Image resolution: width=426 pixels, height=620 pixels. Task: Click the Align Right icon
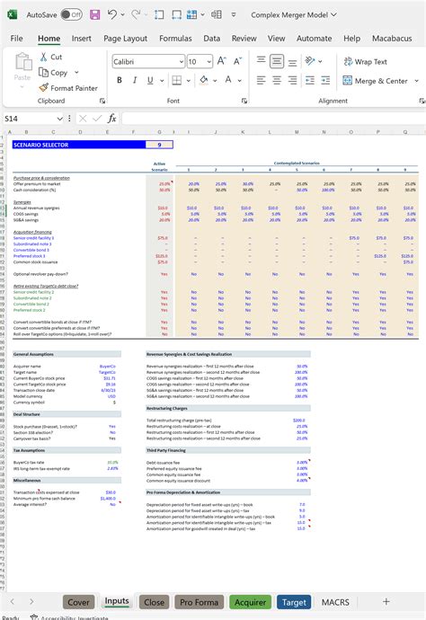(292, 81)
